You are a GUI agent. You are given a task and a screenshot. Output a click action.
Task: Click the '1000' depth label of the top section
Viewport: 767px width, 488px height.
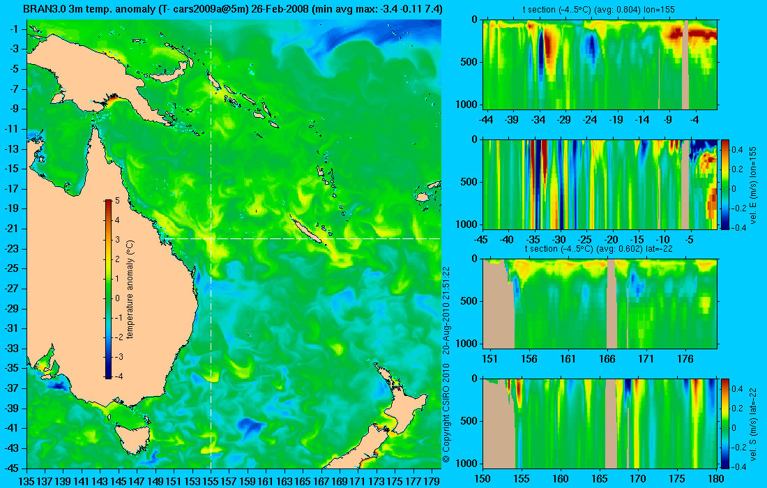[x=468, y=104]
